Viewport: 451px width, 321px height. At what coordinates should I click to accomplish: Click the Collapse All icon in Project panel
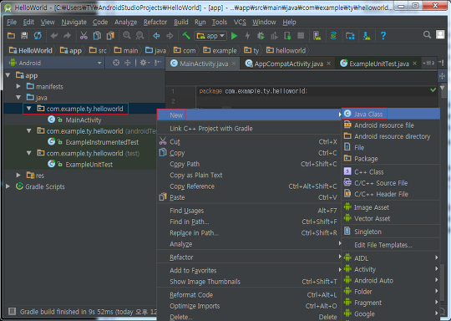127,63
